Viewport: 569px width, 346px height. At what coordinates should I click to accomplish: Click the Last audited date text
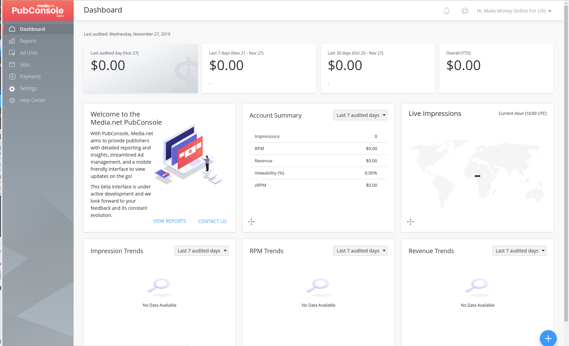click(127, 34)
